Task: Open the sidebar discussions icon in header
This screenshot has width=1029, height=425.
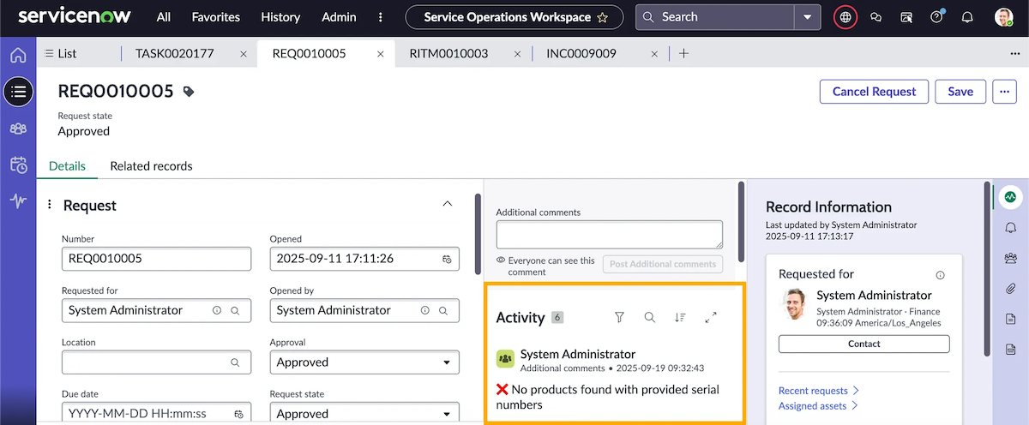Action: (906, 17)
